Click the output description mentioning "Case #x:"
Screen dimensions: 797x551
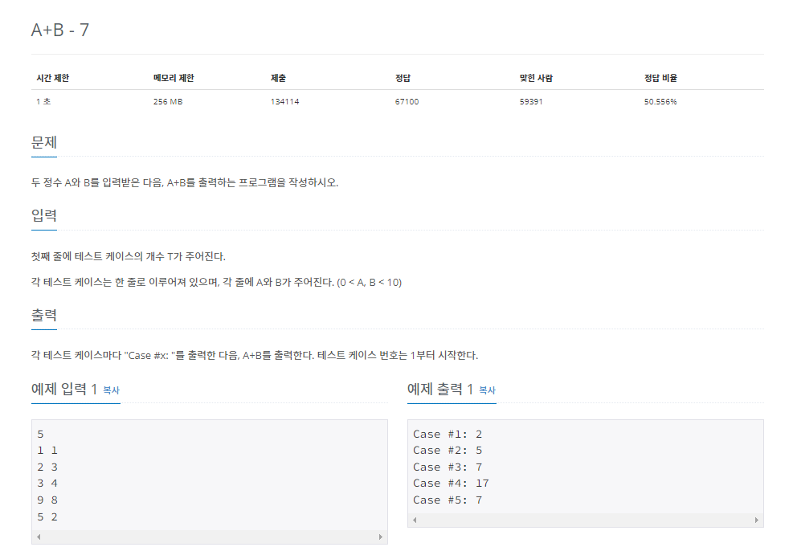coord(254,355)
